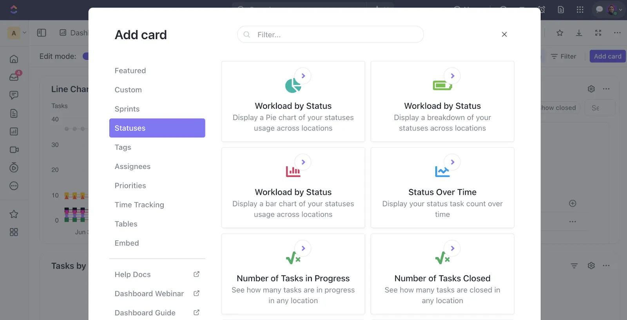This screenshot has height=320, width=627.
Task: Open the Inbox icon with notification badge
Action: click(x=14, y=77)
